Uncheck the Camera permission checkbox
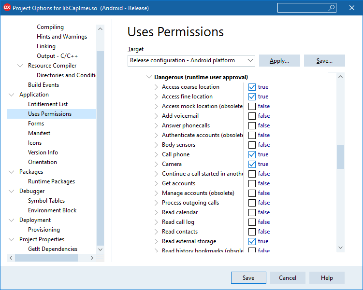 coord(252,164)
